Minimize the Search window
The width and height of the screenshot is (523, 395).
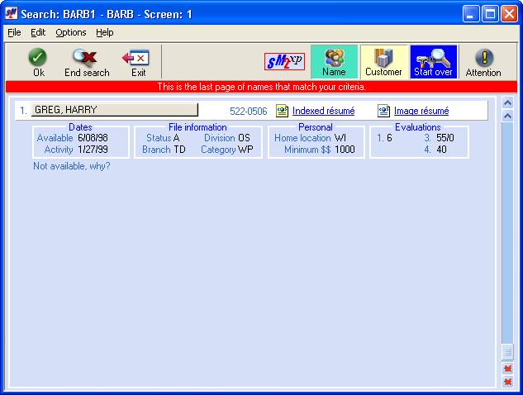pyautogui.click(x=471, y=14)
